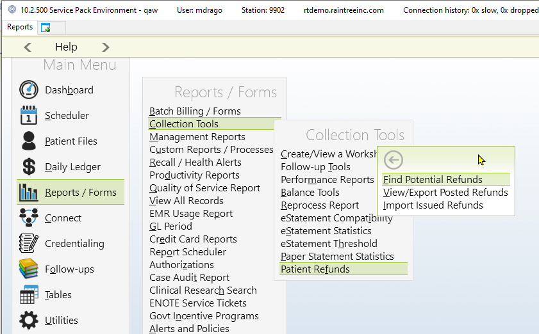Screen dimensions: 539x334
Task: Click the application logo in title bar
Action: pyautogui.click(x=12, y=10)
